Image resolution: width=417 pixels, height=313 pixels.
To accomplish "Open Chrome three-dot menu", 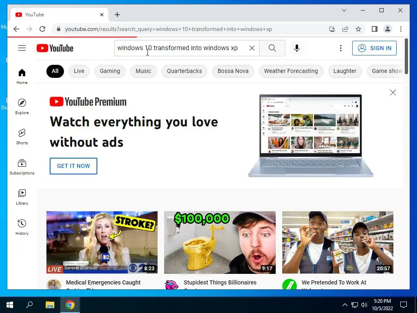I will (401, 29).
